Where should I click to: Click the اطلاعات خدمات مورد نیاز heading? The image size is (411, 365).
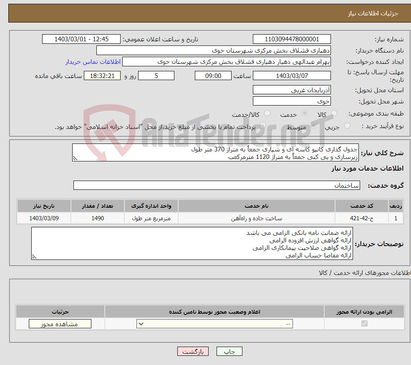(x=368, y=169)
